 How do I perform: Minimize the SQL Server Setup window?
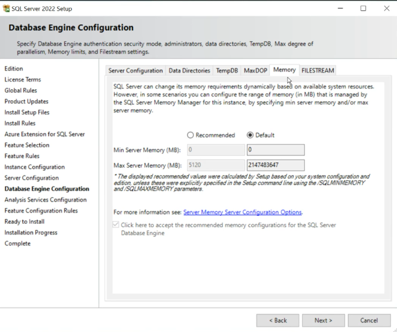point(341,9)
